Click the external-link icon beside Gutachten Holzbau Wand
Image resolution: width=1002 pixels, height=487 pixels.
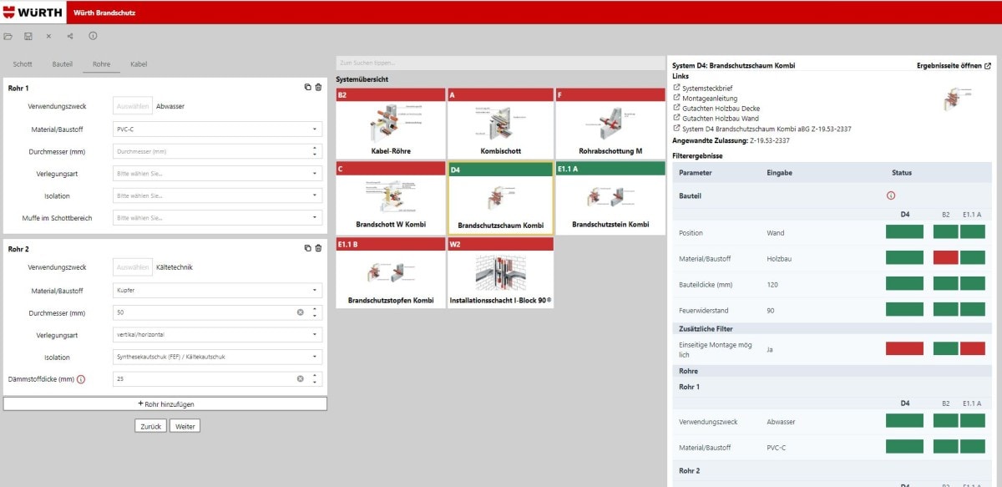click(676, 119)
